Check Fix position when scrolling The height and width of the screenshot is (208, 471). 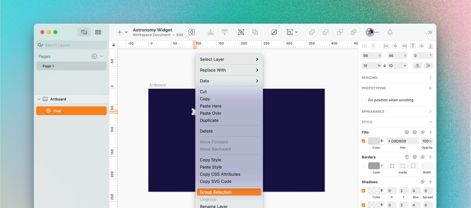(364, 100)
